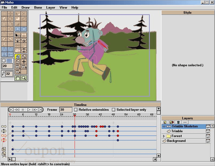Hide the Background layer

208,141
